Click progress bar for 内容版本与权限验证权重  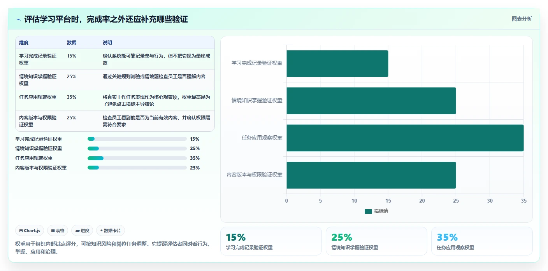click(x=137, y=168)
